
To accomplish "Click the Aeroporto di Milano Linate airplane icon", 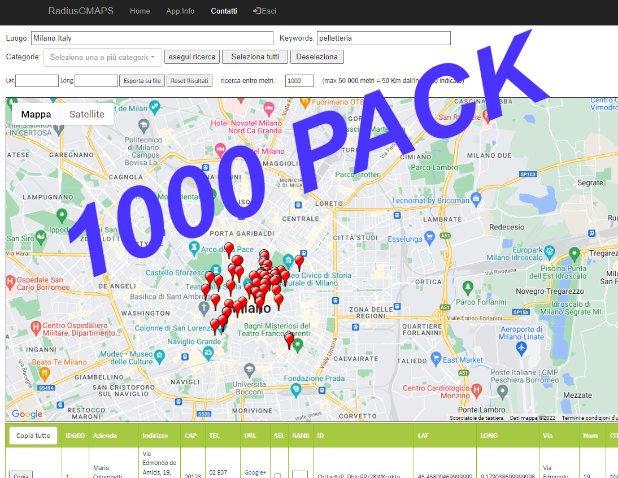I will [x=521, y=349].
